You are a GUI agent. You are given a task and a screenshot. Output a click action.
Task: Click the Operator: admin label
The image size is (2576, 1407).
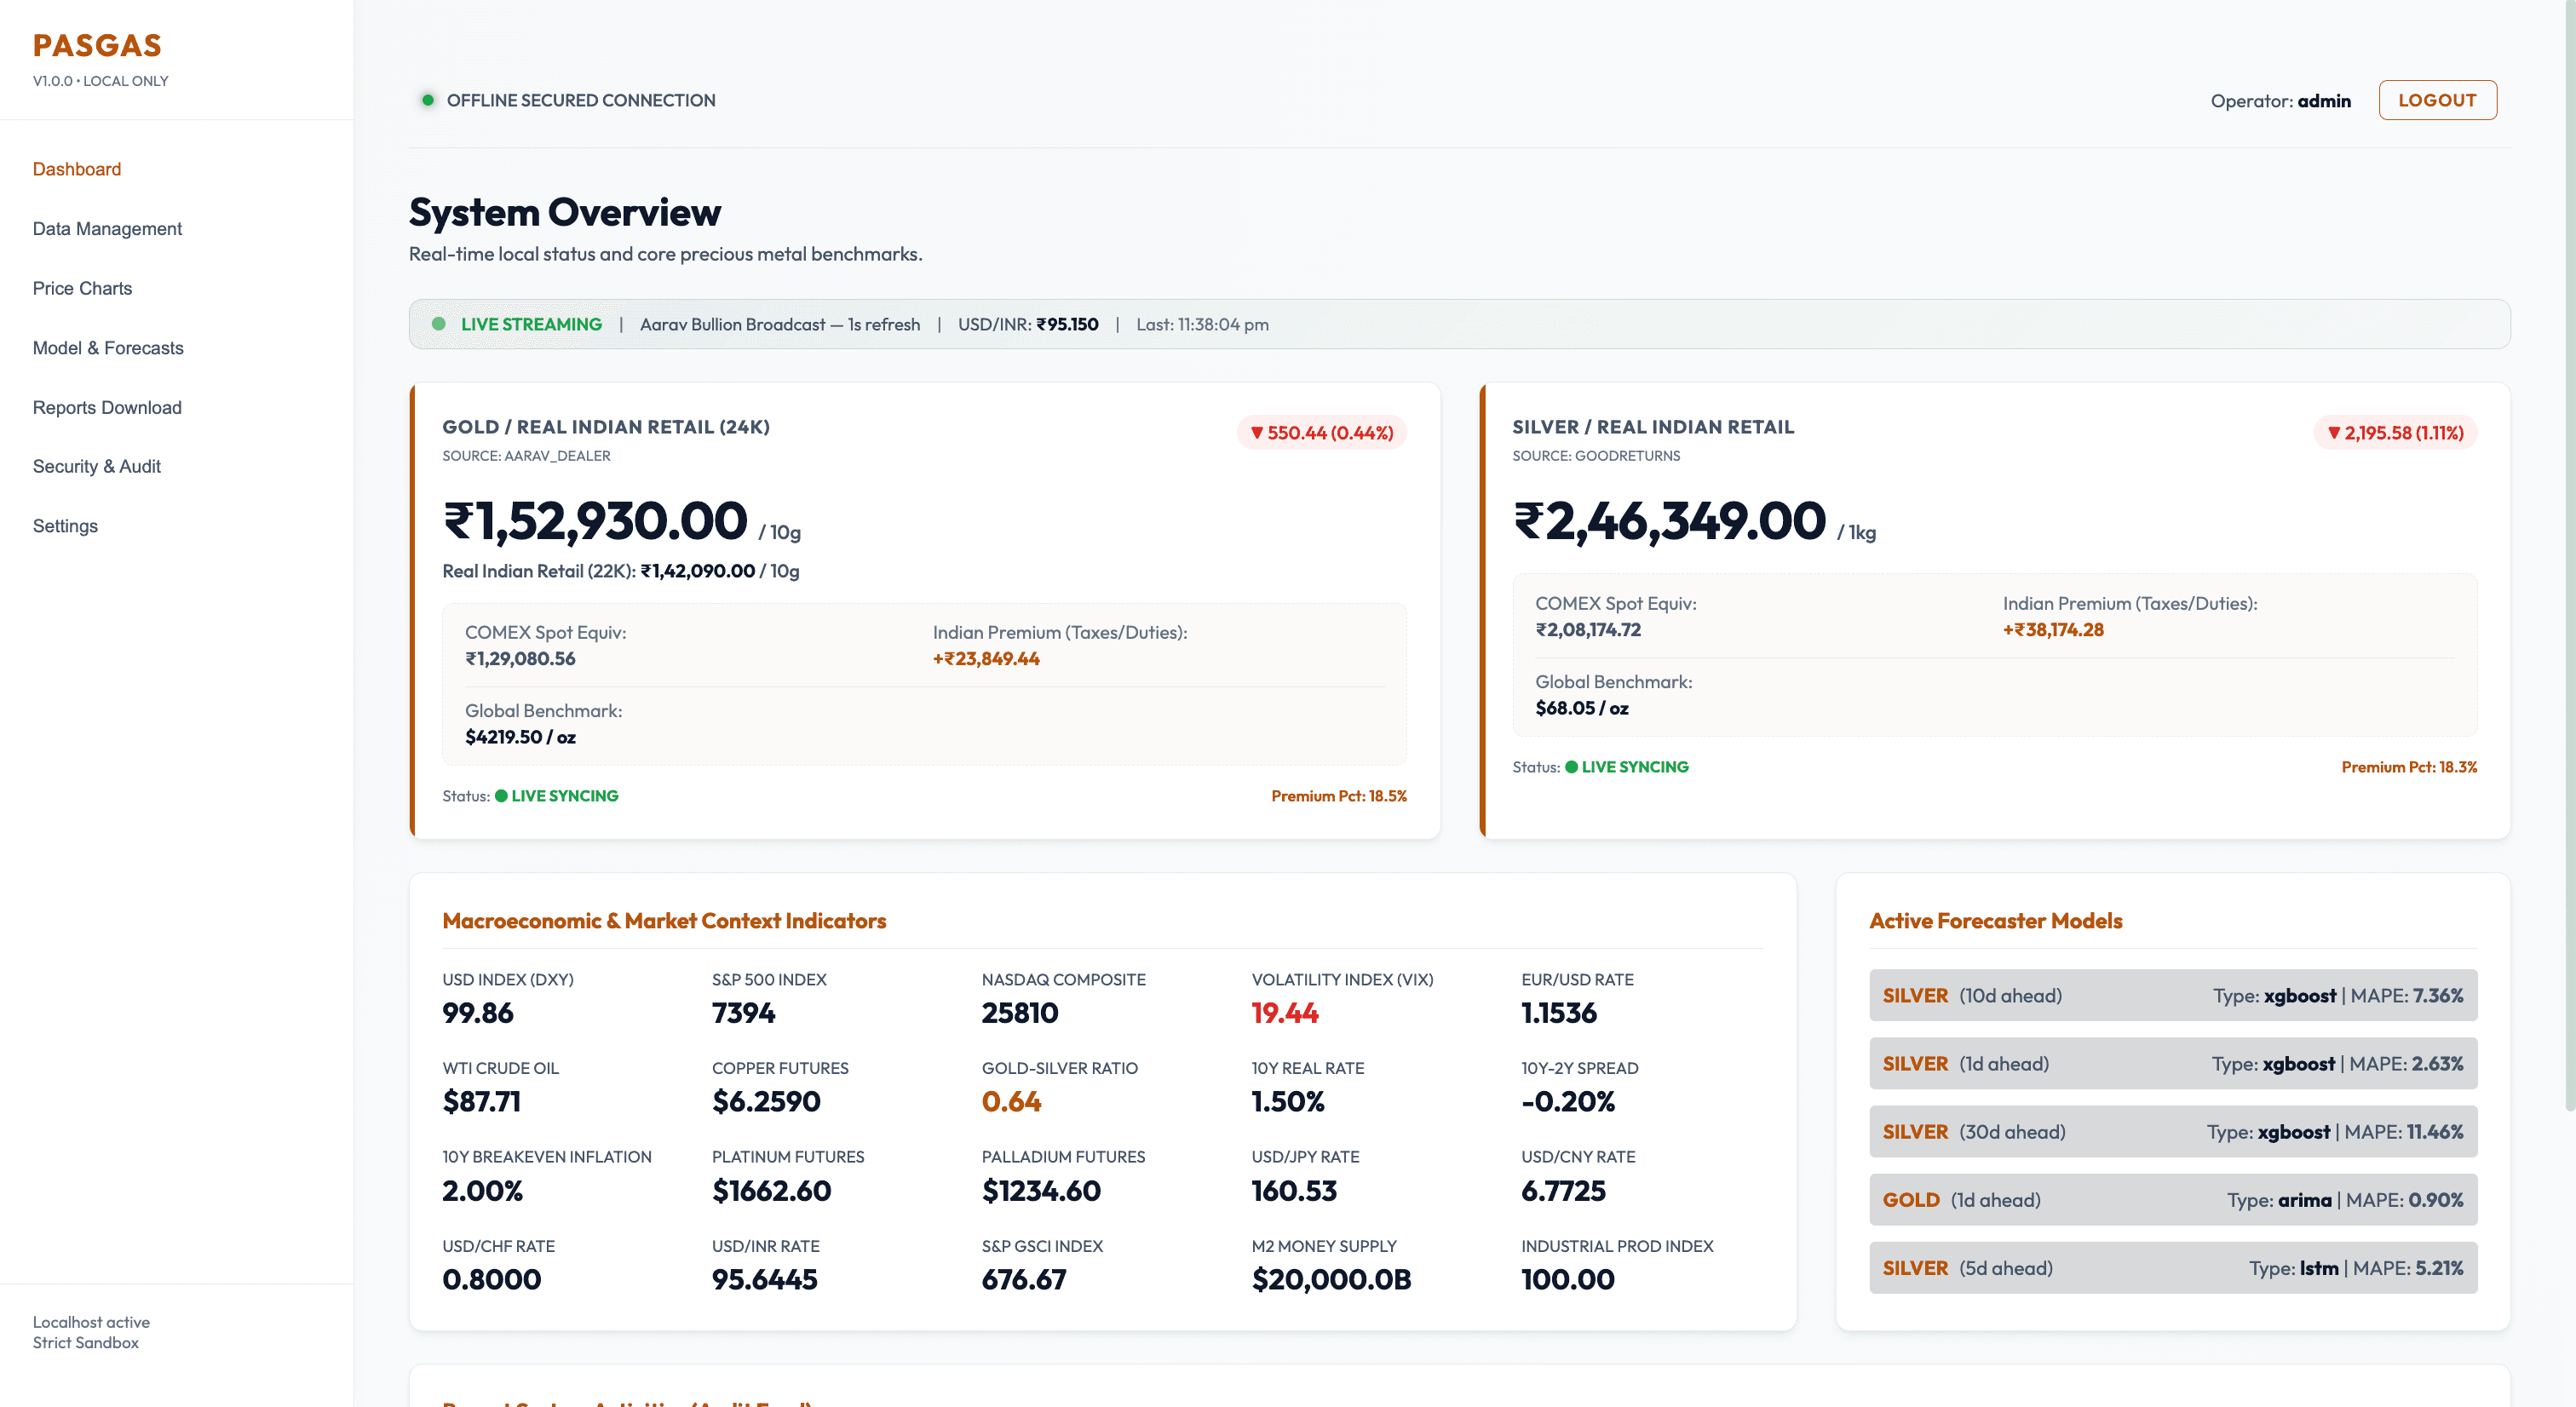click(2280, 101)
